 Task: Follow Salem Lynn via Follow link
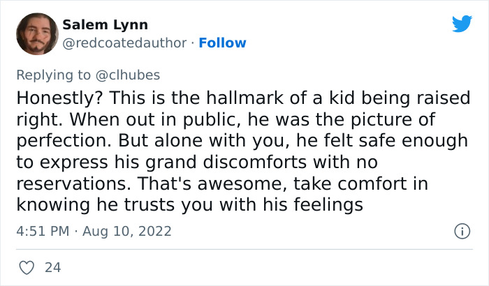coord(222,43)
